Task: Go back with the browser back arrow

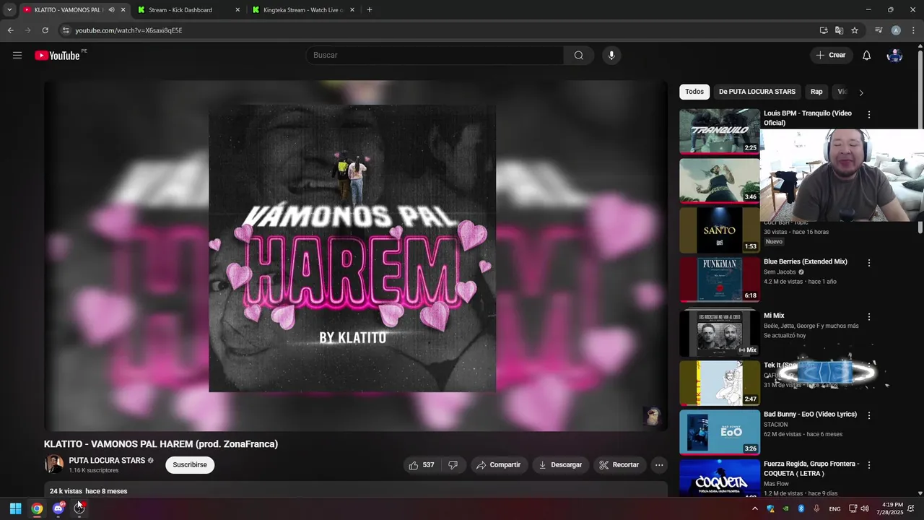Action: pos(10,30)
